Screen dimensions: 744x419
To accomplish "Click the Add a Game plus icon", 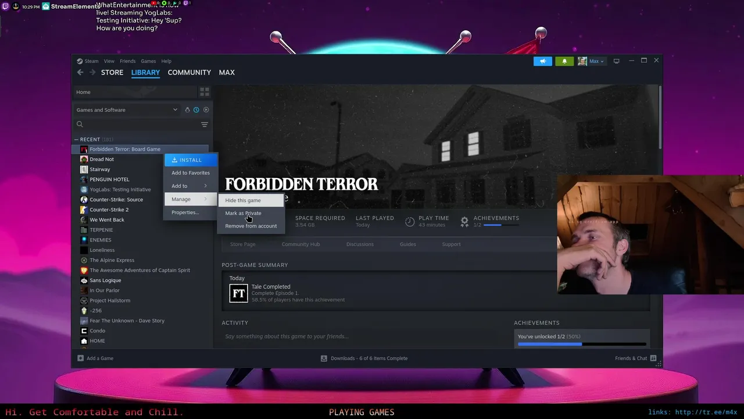I will 81,358.
